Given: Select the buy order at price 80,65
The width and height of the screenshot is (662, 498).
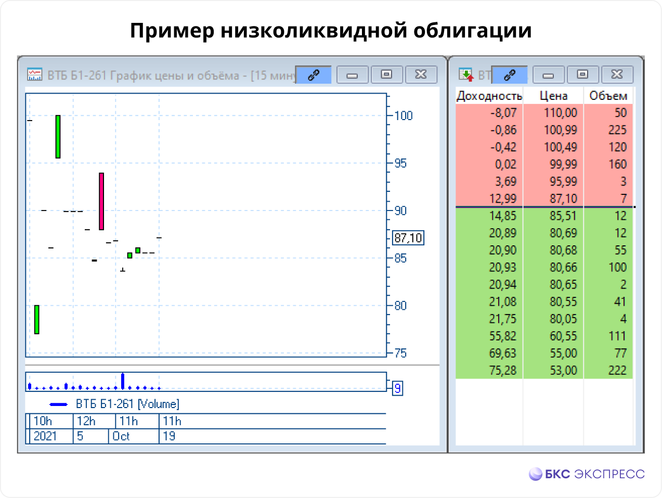Looking at the screenshot, I should tap(544, 284).
